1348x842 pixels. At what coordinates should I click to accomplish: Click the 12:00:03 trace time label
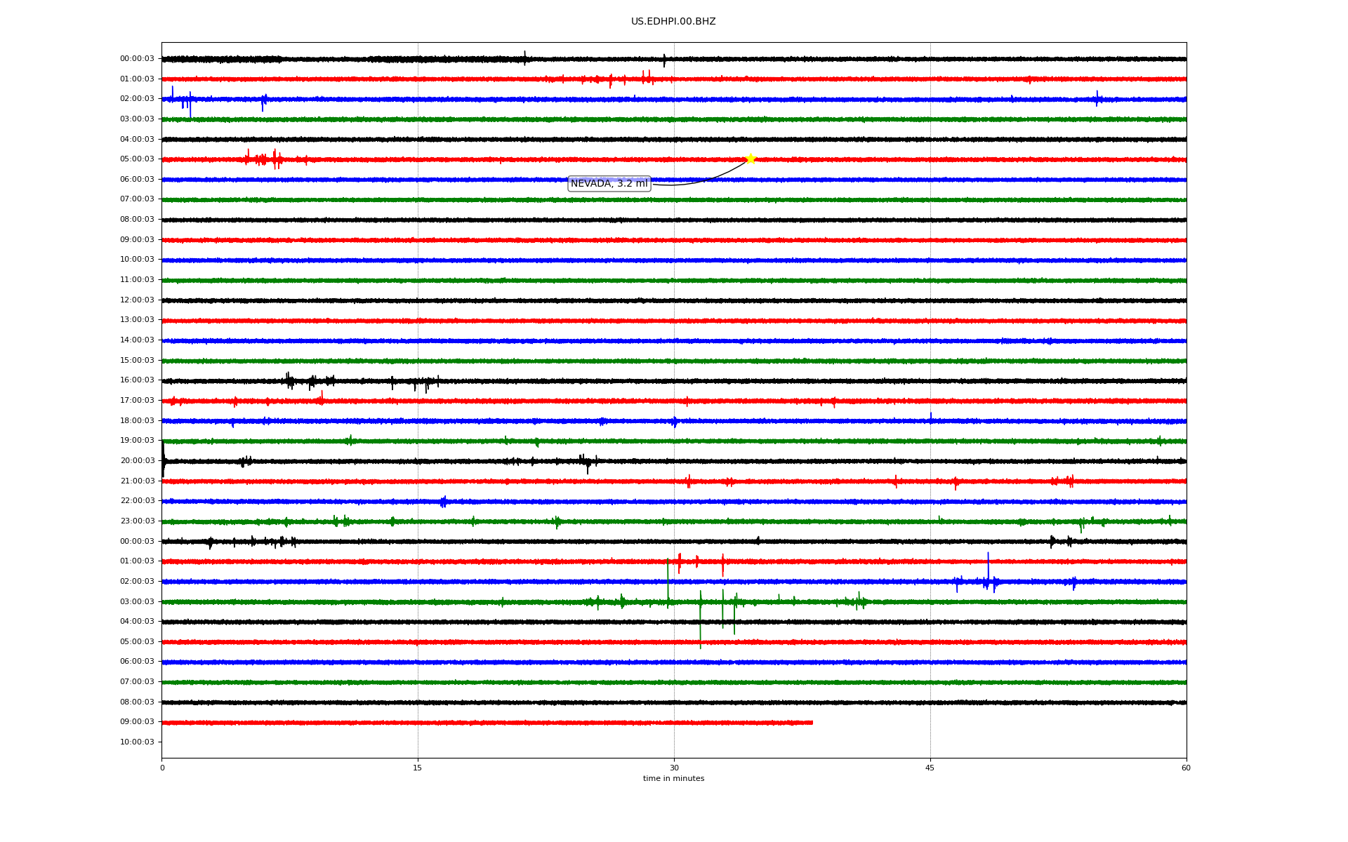(x=137, y=300)
